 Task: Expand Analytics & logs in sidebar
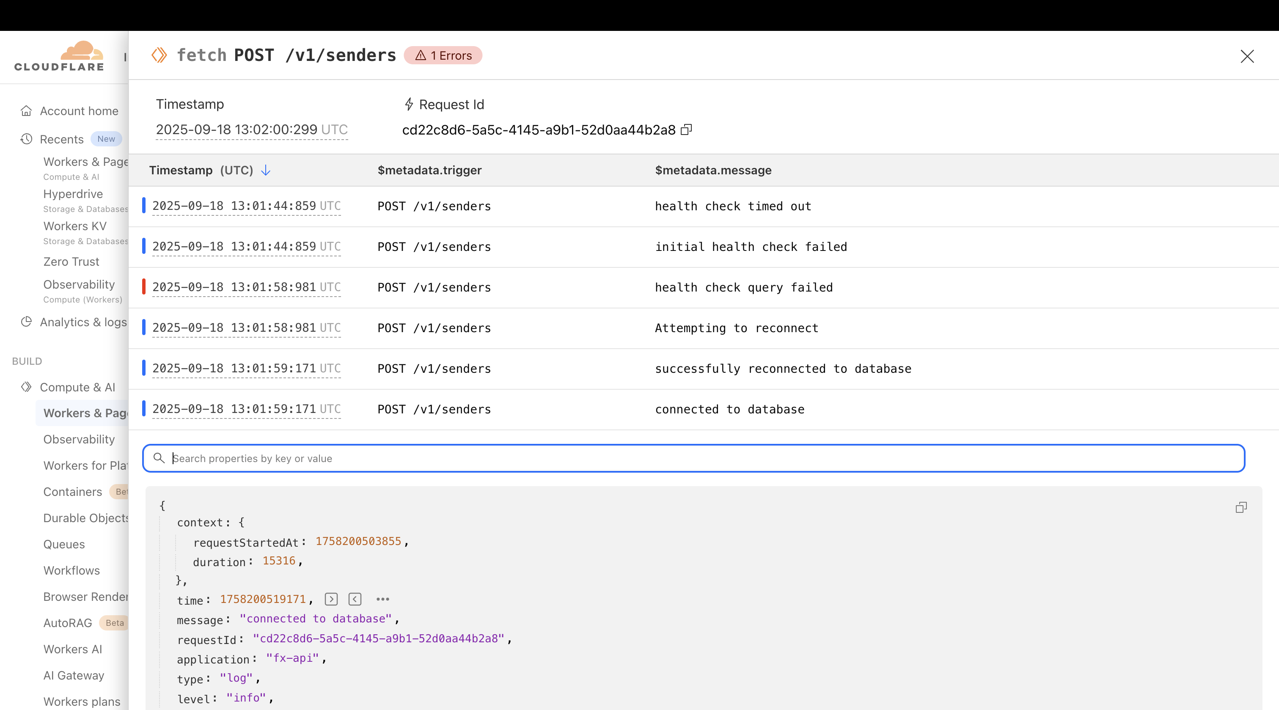[x=83, y=322]
